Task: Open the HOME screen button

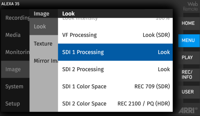Action: (189, 23)
